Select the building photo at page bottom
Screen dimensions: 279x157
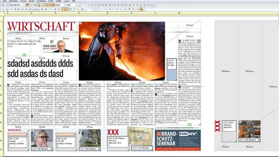tap(90, 138)
